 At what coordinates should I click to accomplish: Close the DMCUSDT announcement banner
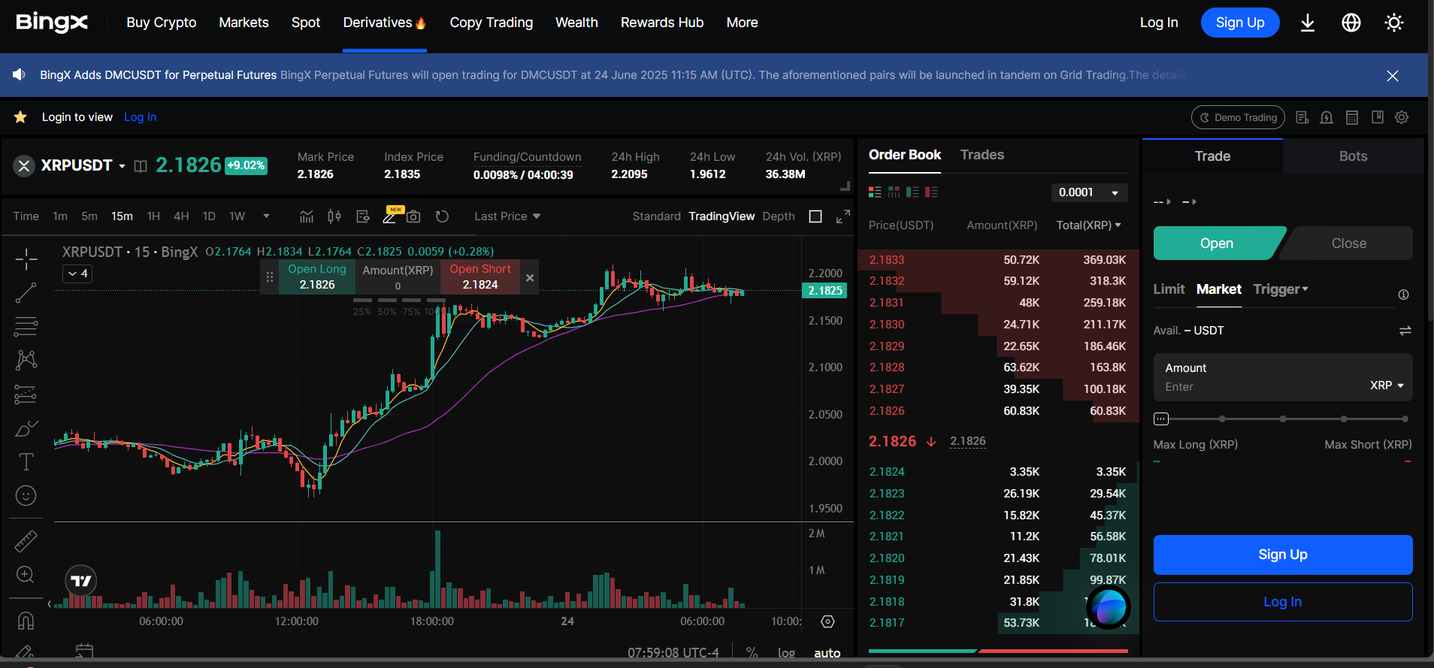tap(1393, 76)
